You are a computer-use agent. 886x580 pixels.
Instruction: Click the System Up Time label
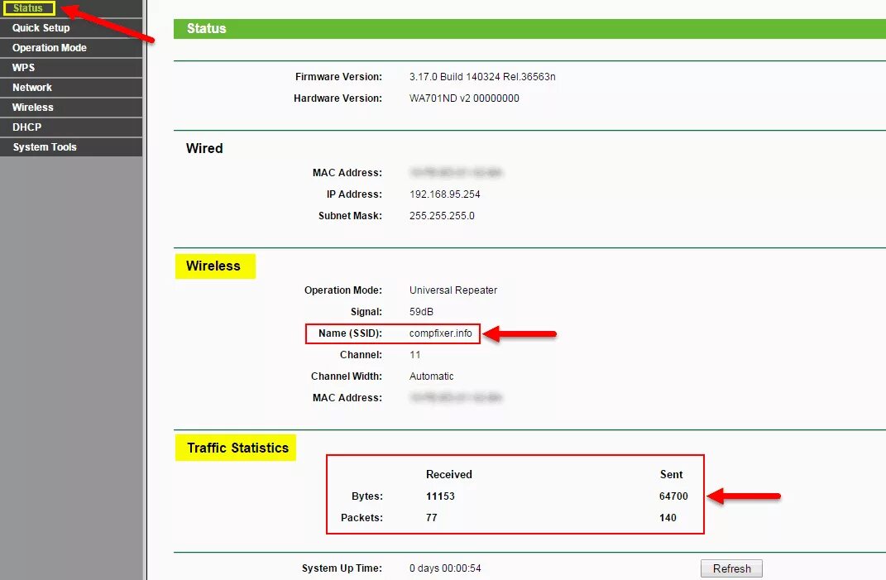click(342, 568)
